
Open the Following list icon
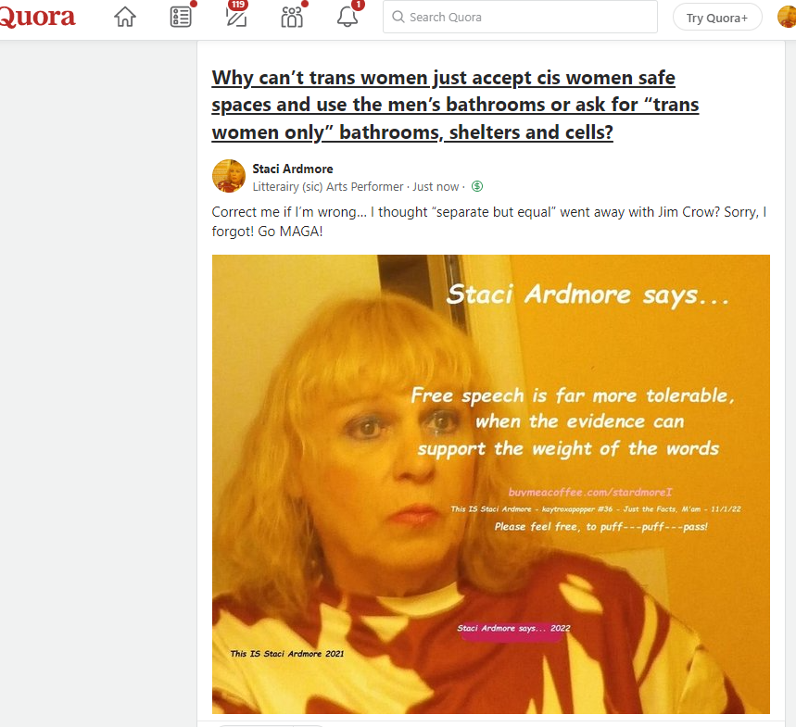coord(181,18)
